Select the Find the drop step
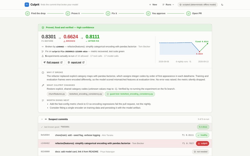The height and width of the screenshot is (156, 250). coord(35,13)
